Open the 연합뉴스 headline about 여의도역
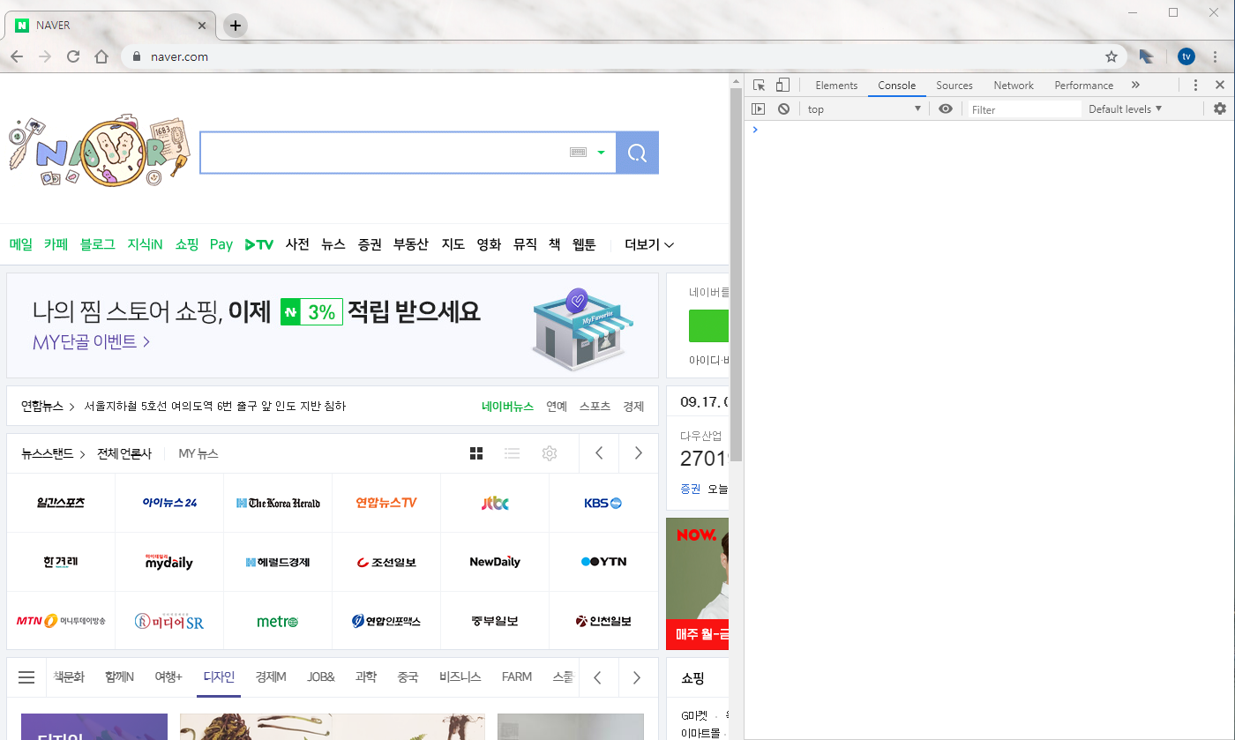The width and height of the screenshot is (1235, 740). (215, 407)
